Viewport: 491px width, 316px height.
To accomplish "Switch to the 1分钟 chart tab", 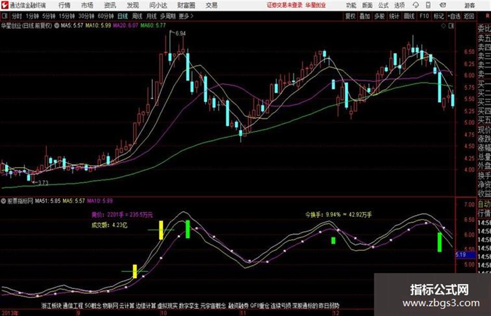I will 32,16.
